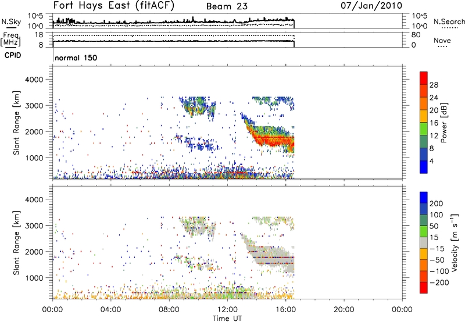Click the 12 label on the power colorbar

click(x=434, y=136)
